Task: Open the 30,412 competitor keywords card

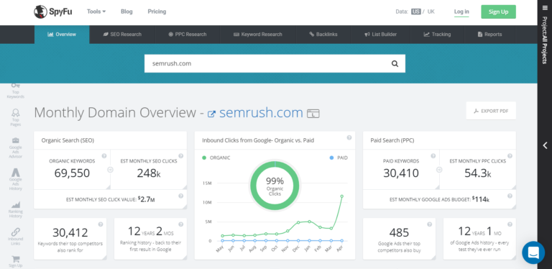Action: click(x=70, y=239)
